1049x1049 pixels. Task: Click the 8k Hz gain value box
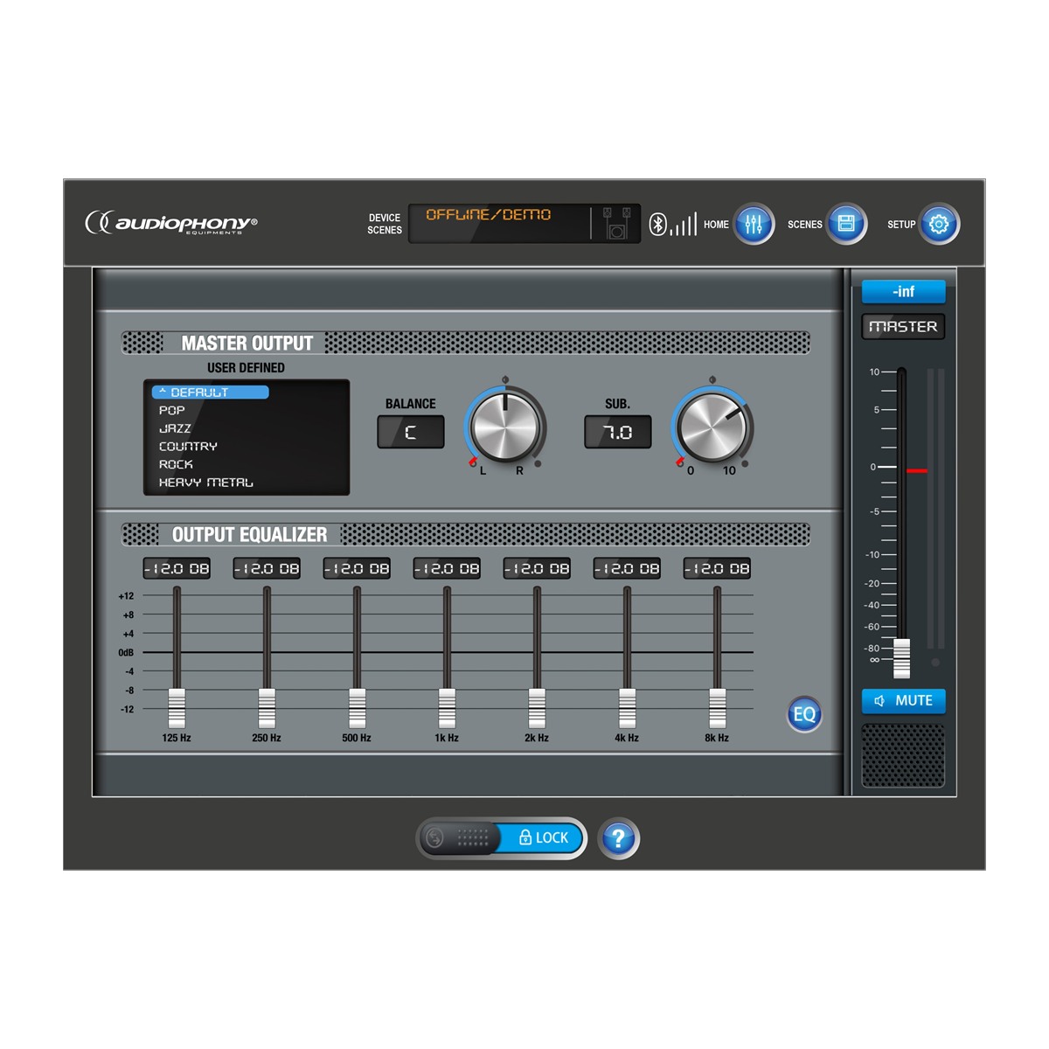717,568
